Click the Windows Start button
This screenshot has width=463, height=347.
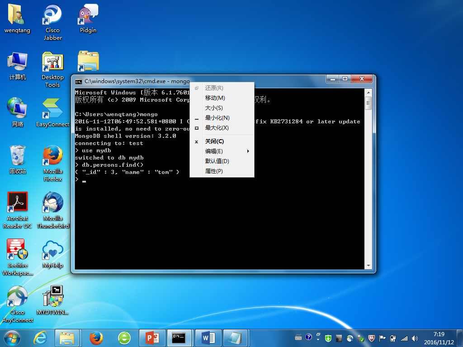(x=12, y=338)
